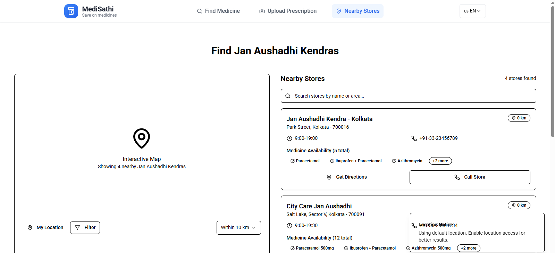Call Store for Jan Aushadhi Kendra - Kolkata
555x253 pixels.
click(470, 177)
